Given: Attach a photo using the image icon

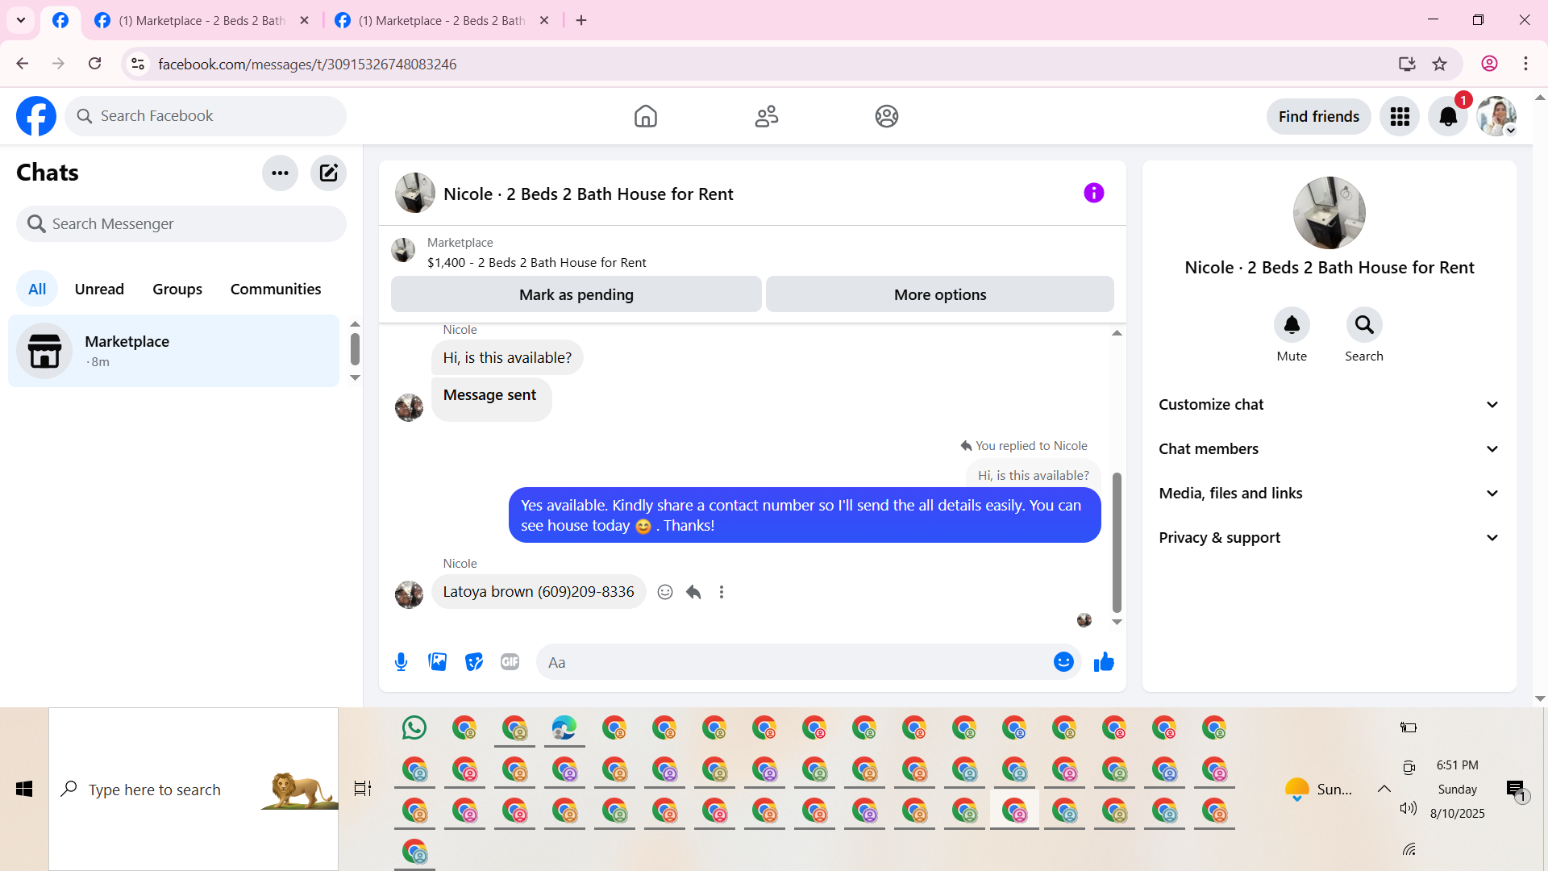Looking at the screenshot, I should click(x=437, y=662).
